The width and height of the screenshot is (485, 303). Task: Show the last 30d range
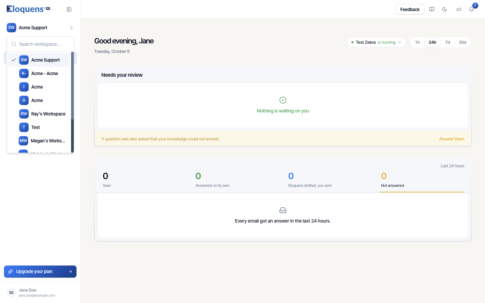point(462,42)
